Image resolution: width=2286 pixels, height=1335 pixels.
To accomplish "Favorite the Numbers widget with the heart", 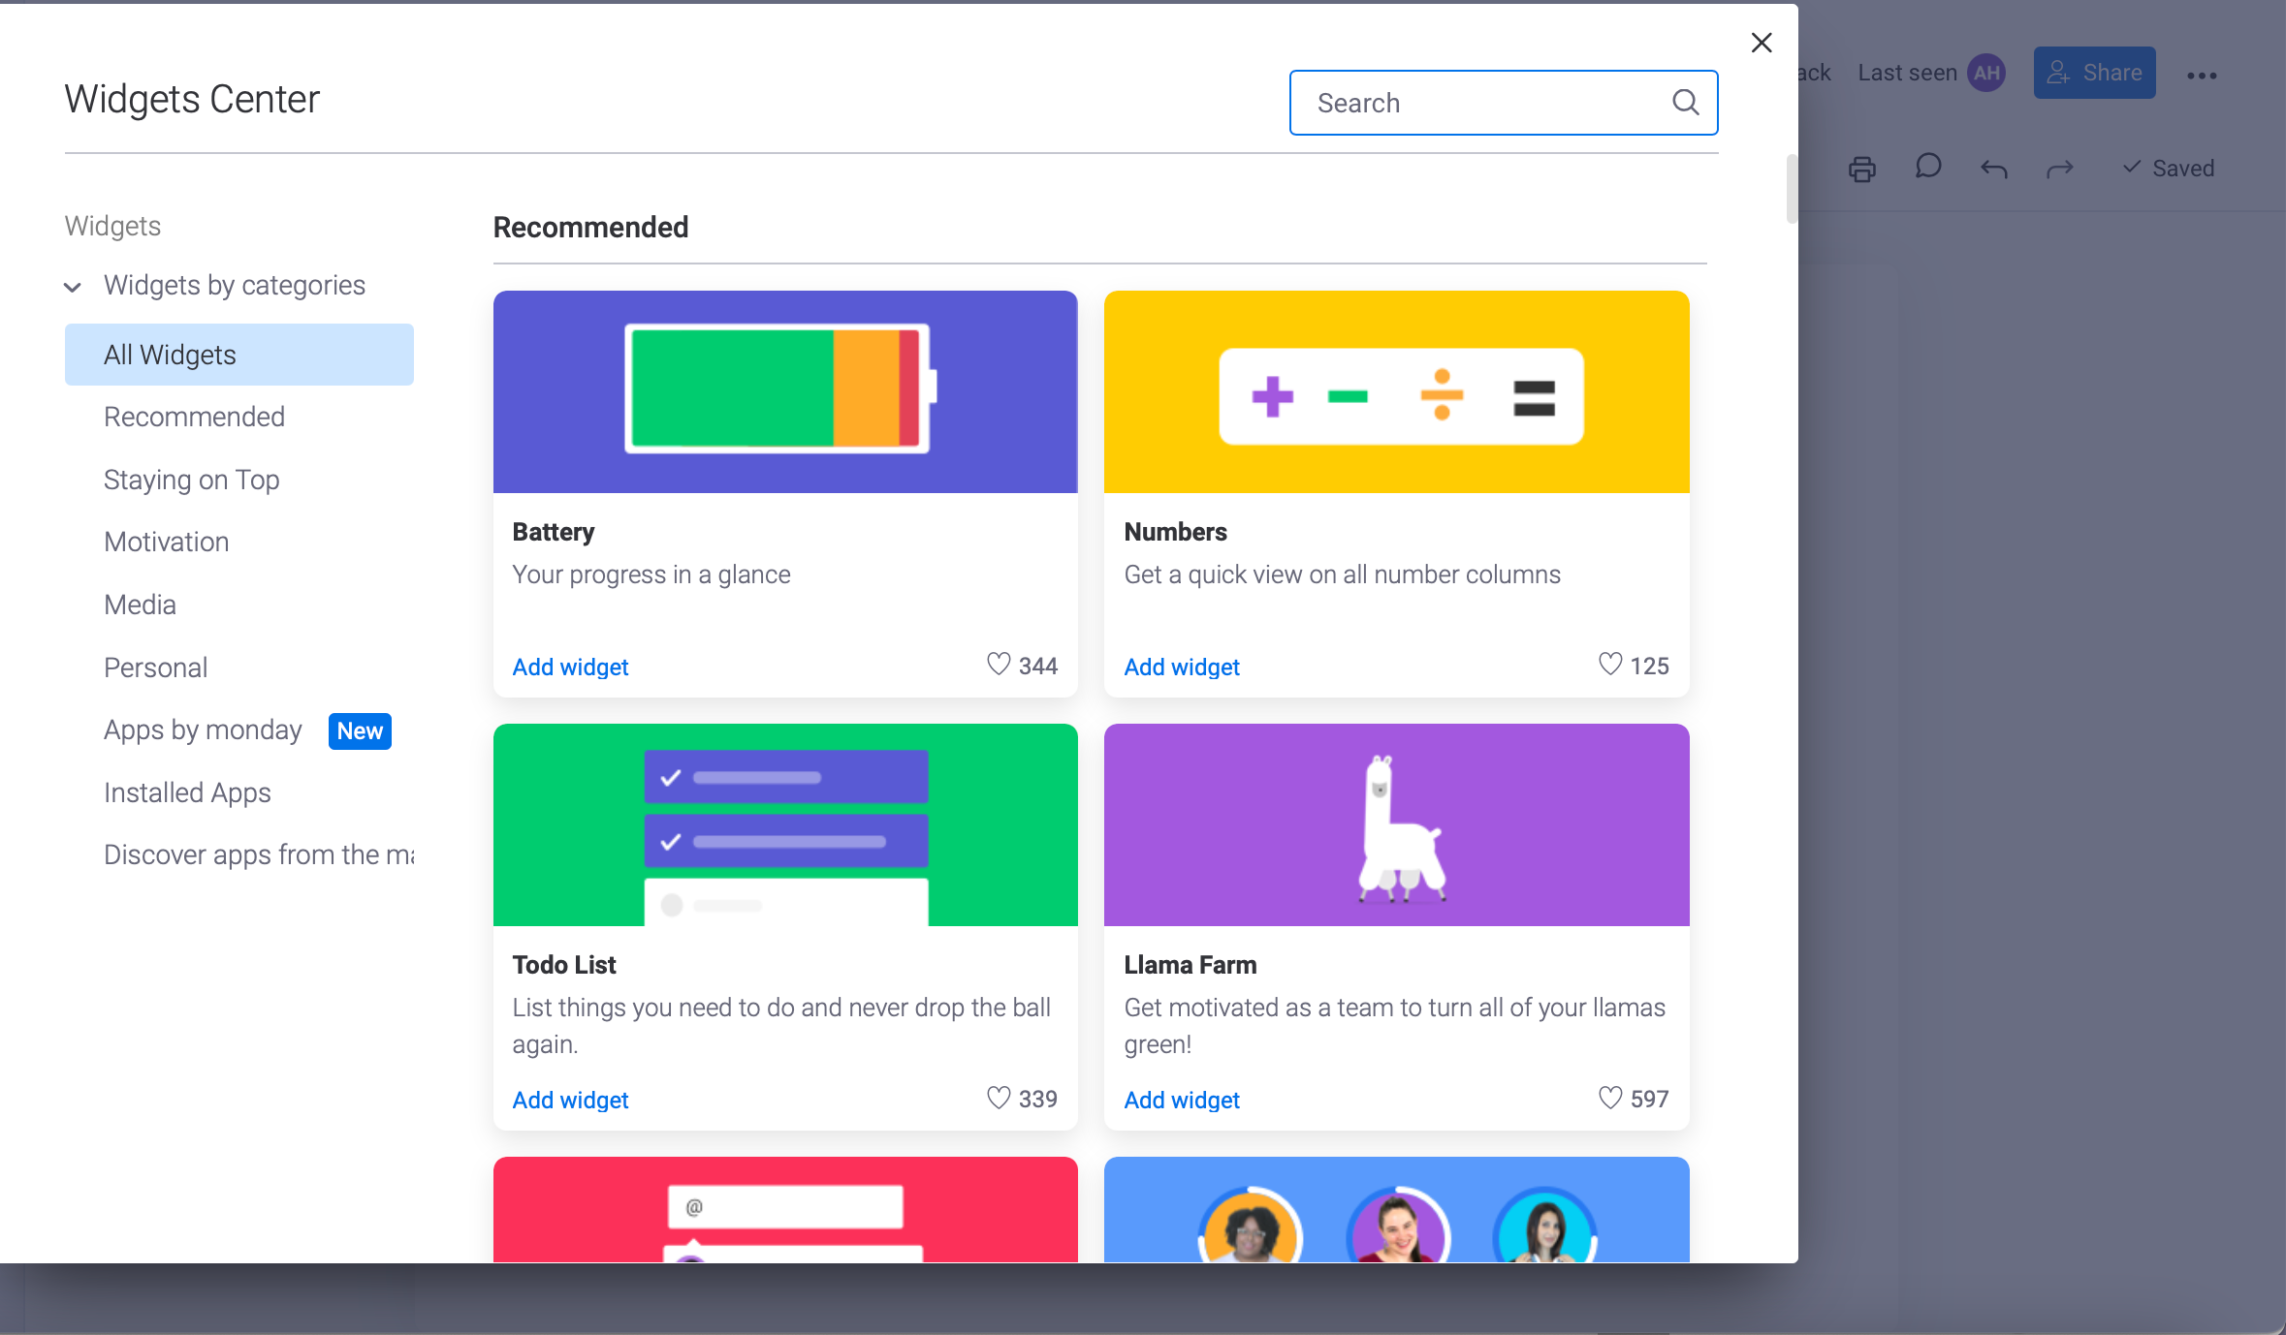I will point(1609,664).
